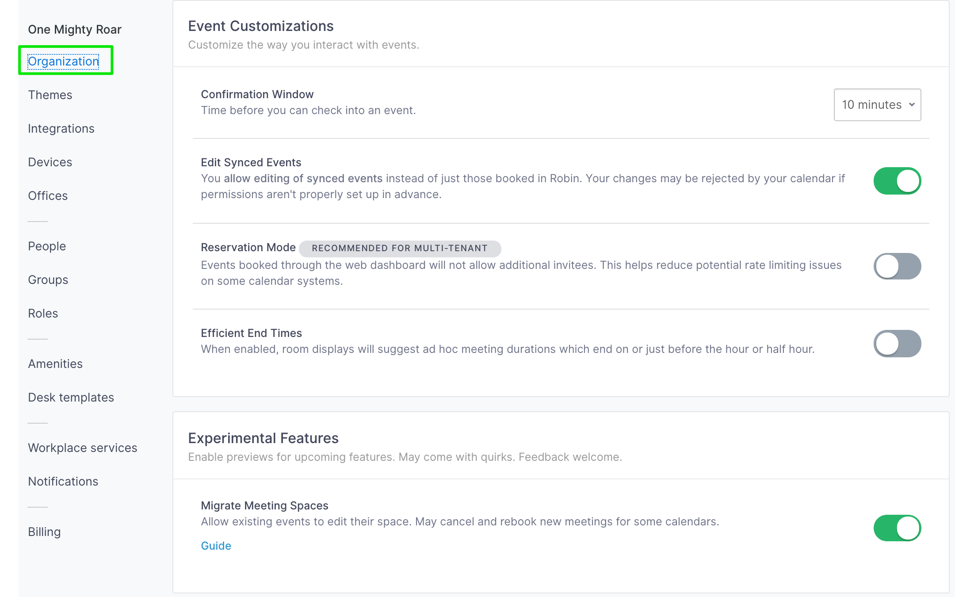
Task: Select Organization in the sidebar
Action: tap(63, 61)
